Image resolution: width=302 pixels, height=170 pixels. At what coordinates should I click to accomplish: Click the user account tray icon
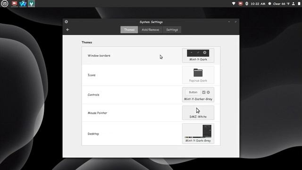pos(294,3)
